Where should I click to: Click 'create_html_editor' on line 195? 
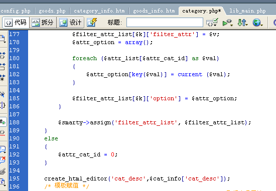point(76,178)
